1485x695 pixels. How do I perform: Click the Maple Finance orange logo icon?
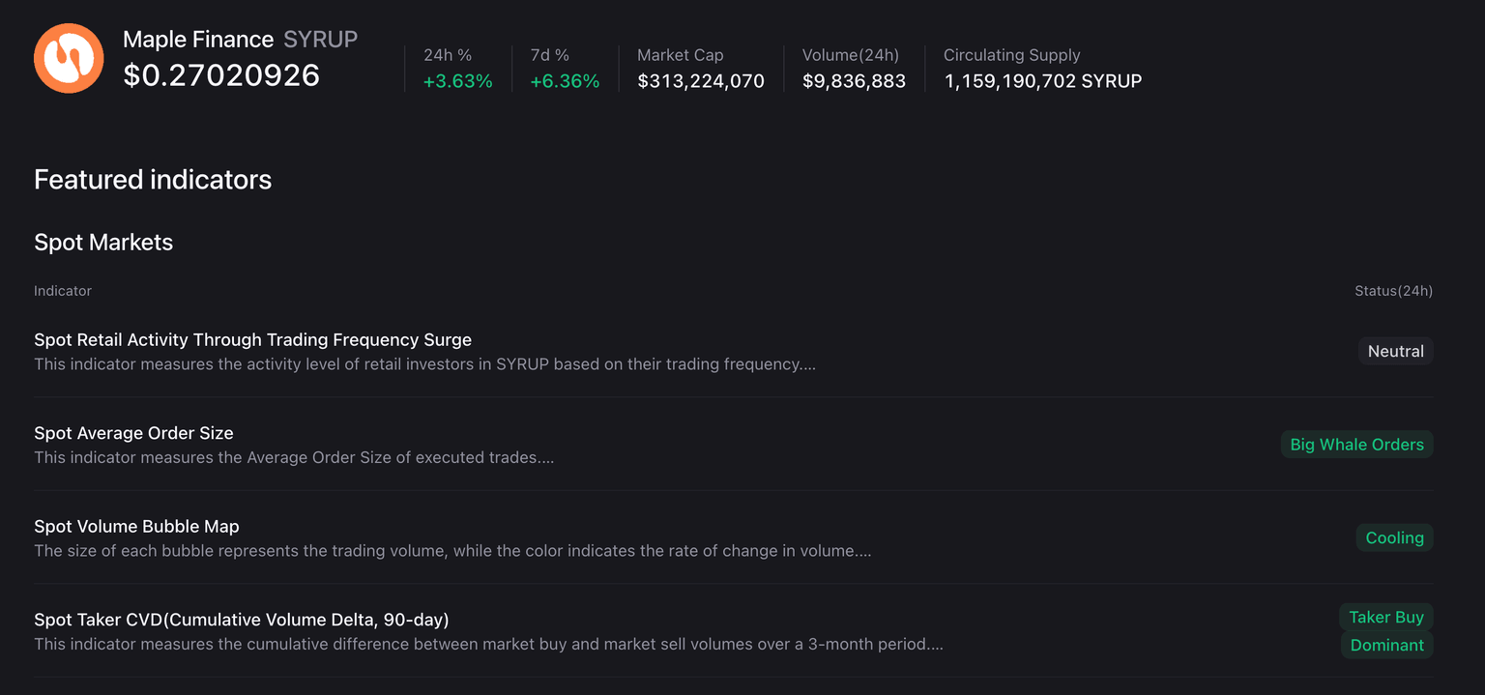pyautogui.click(x=69, y=58)
